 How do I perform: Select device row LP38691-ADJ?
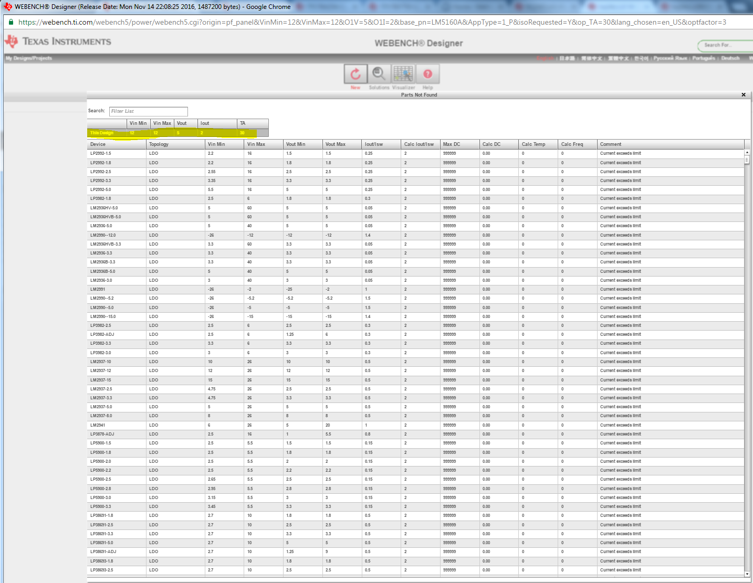(415, 552)
